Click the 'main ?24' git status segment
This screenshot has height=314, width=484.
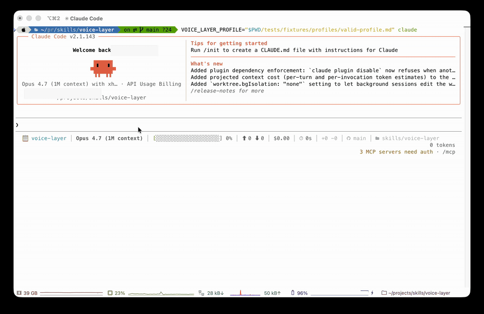tap(159, 30)
